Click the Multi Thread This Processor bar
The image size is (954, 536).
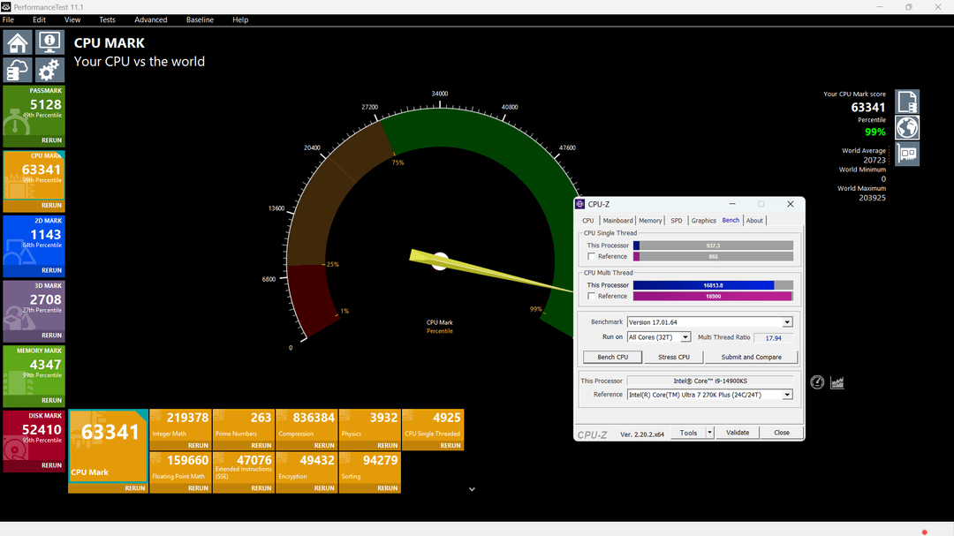[x=713, y=285]
